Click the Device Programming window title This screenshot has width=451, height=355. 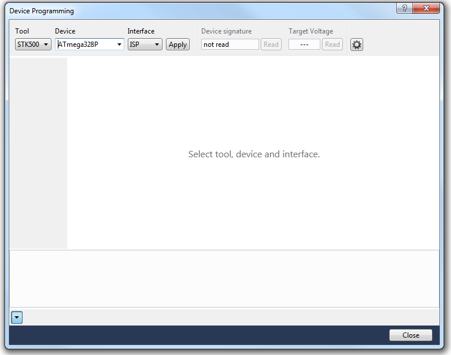coord(42,11)
